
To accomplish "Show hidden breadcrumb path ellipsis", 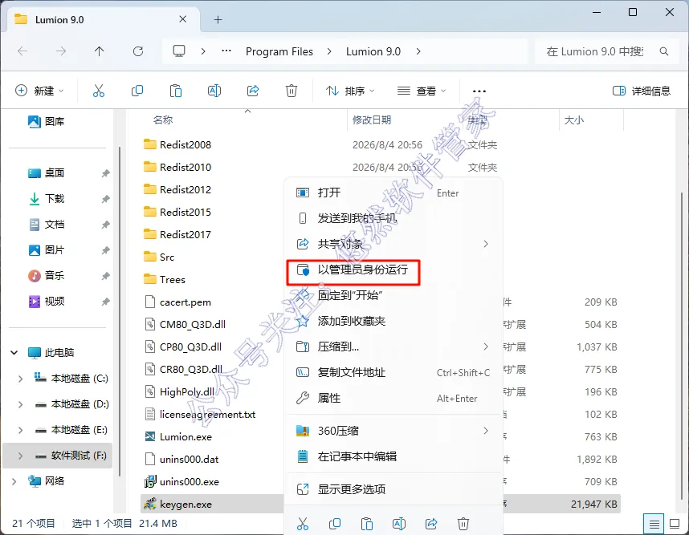I will coord(226,51).
